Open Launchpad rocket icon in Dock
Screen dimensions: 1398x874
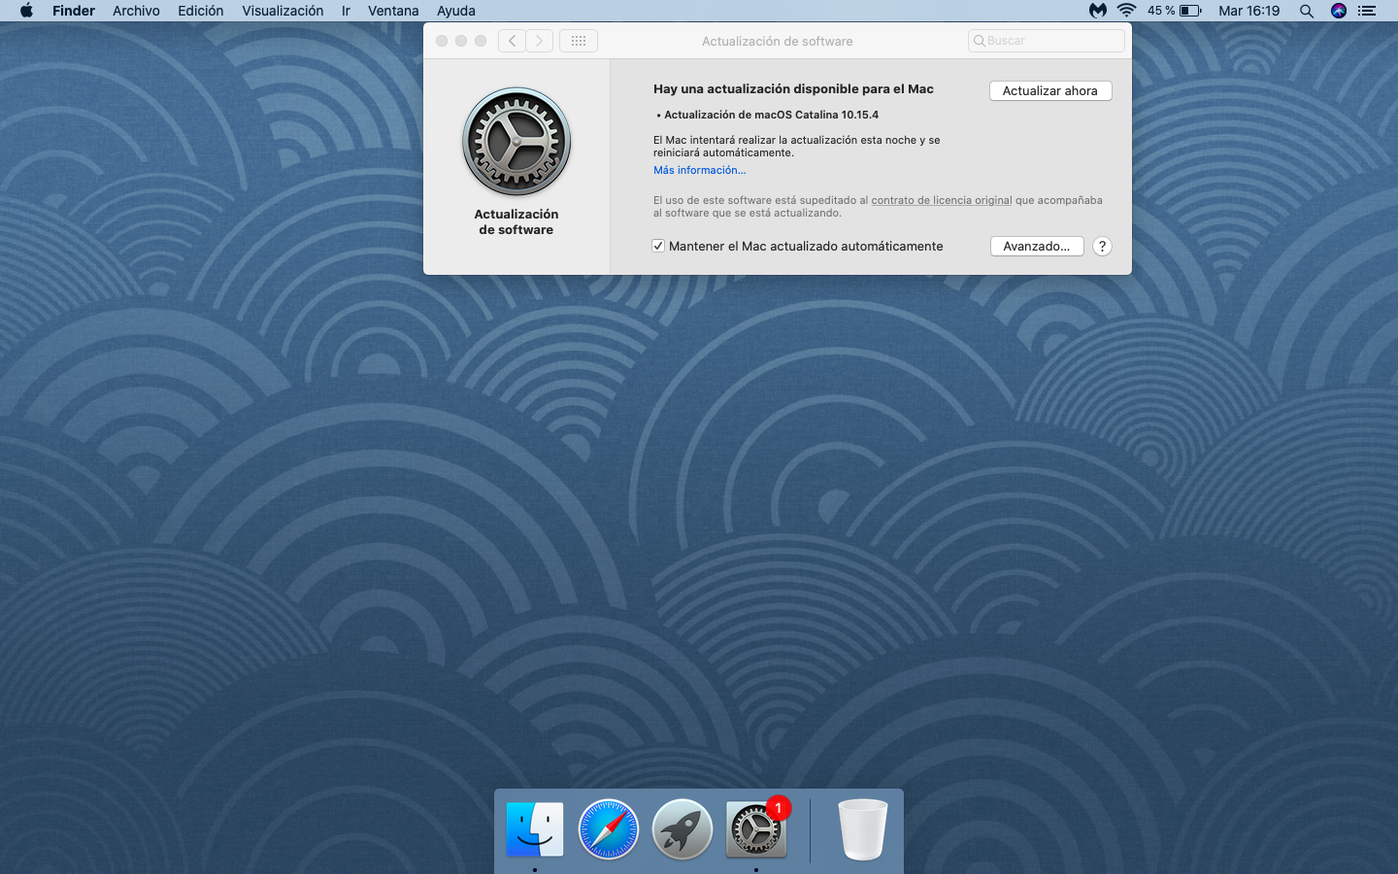coord(682,830)
